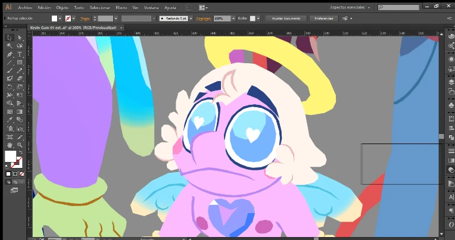Pick the Slice tool
The width and height of the screenshot is (455, 240).
point(20,137)
